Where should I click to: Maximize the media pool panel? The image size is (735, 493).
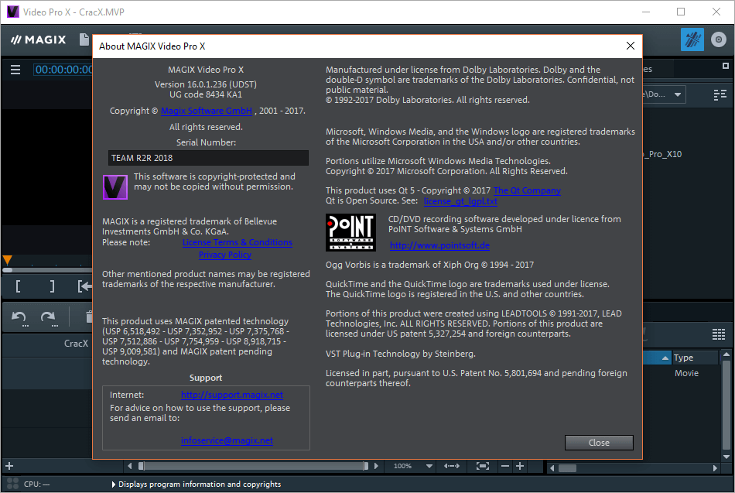[725, 66]
